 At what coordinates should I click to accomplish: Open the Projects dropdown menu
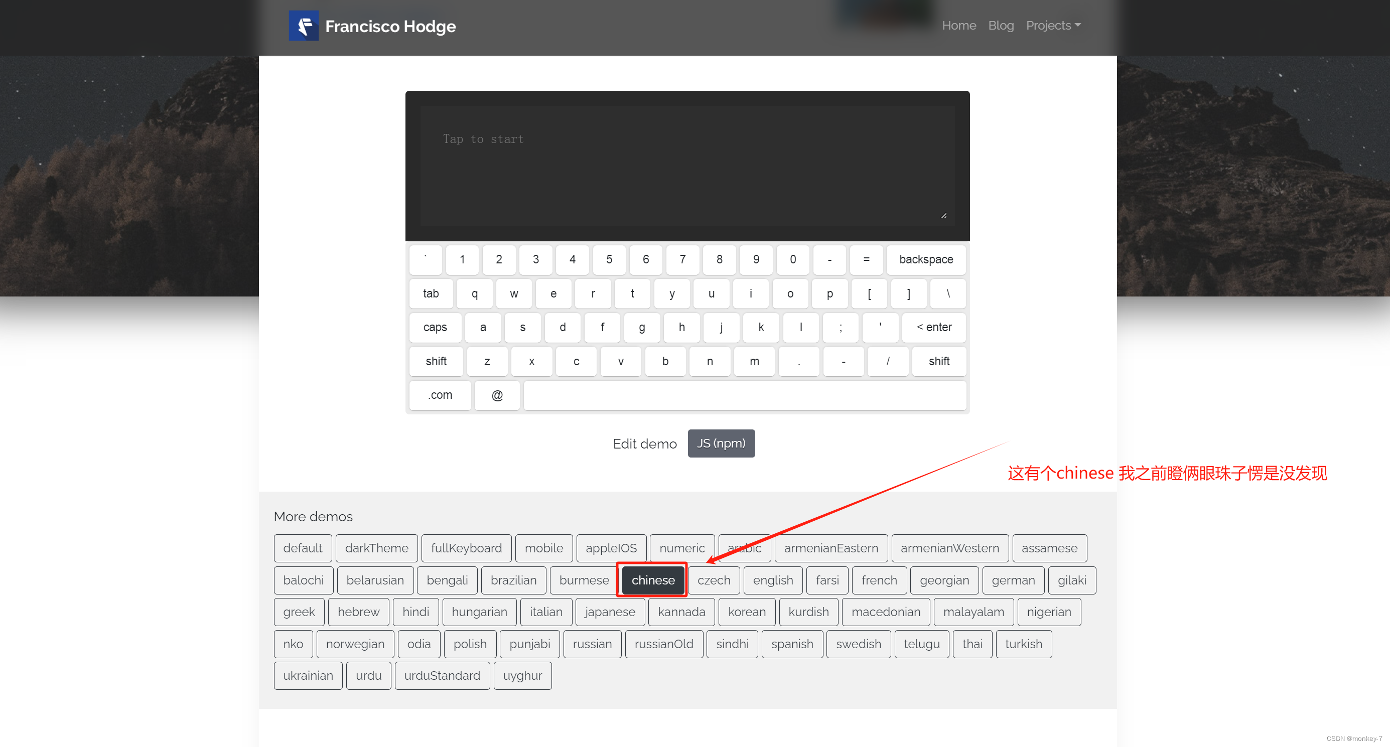(x=1051, y=25)
